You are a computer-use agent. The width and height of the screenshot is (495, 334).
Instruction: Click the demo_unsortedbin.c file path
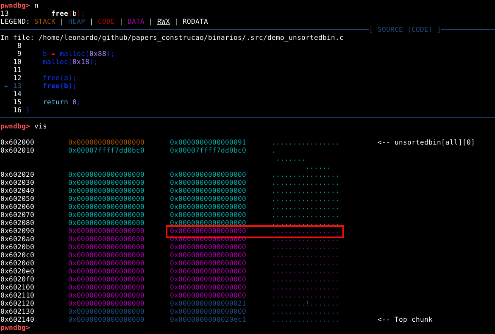(x=191, y=38)
